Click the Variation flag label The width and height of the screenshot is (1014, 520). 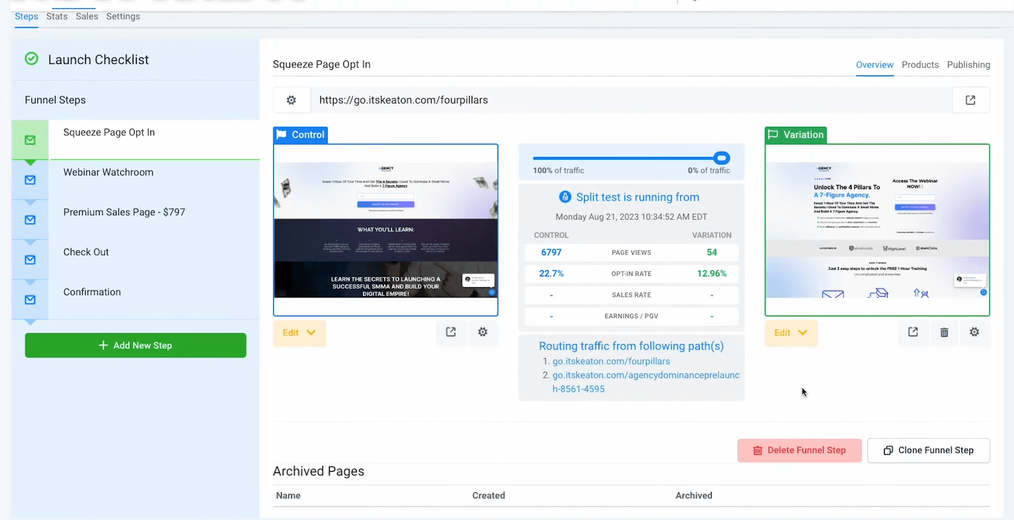(x=796, y=135)
